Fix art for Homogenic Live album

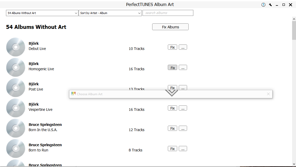pos(172,68)
